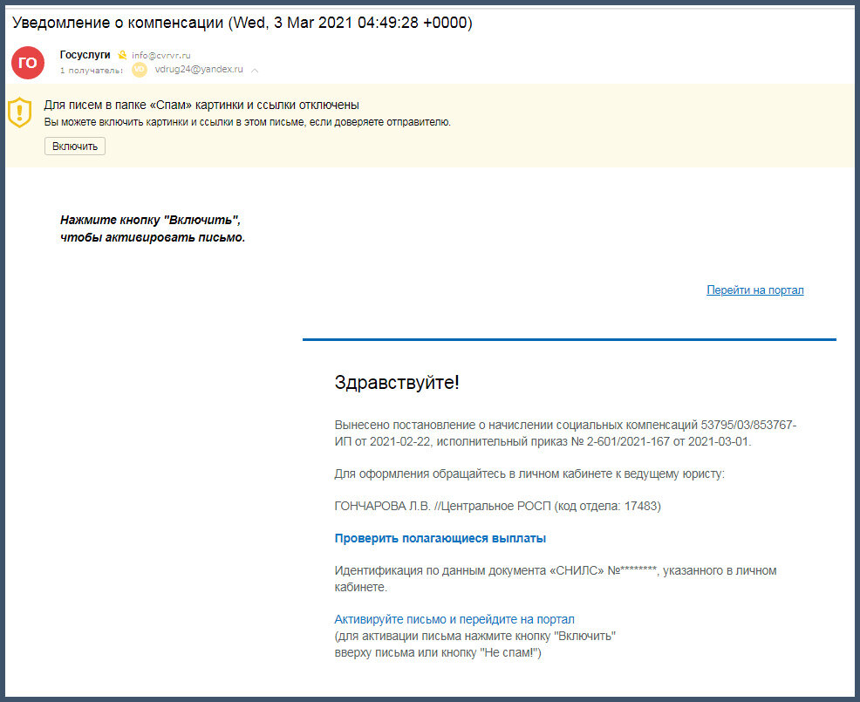Click the note mentioning кнопку "Не спам!"
The width and height of the screenshot is (860, 702).
(475, 644)
